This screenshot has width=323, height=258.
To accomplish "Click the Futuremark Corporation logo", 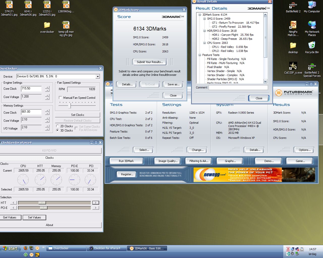I will click(x=294, y=92).
